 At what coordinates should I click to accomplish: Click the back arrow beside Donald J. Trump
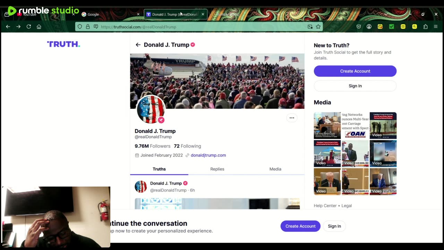click(x=138, y=45)
